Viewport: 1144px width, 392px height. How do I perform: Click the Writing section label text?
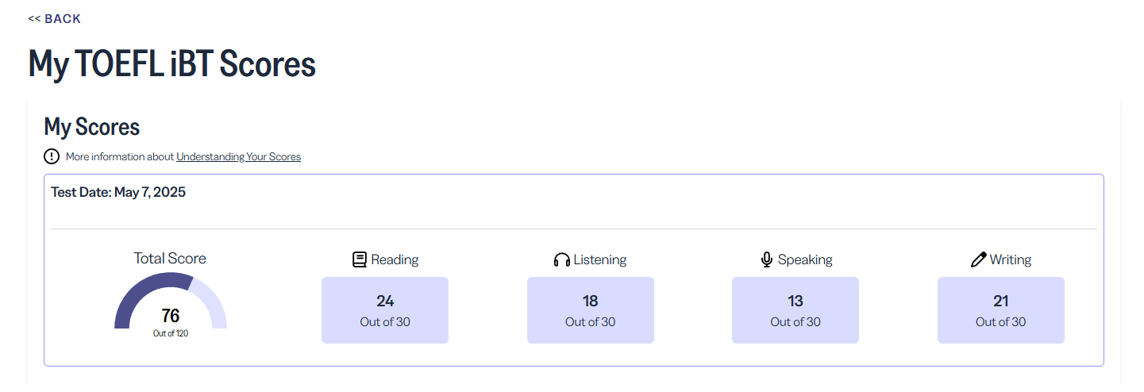[1011, 259]
